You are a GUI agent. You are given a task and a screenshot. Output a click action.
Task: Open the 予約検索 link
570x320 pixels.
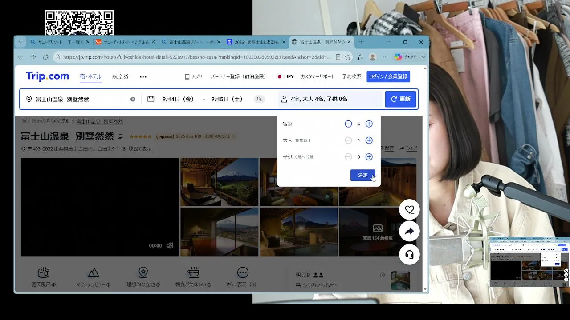click(352, 76)
